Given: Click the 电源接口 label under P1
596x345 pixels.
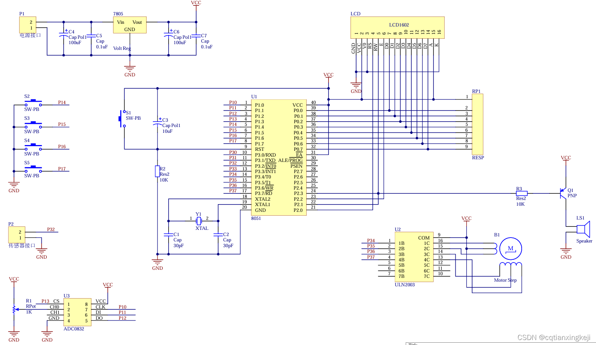Looking at the screenshot, I should pos(30,35).
